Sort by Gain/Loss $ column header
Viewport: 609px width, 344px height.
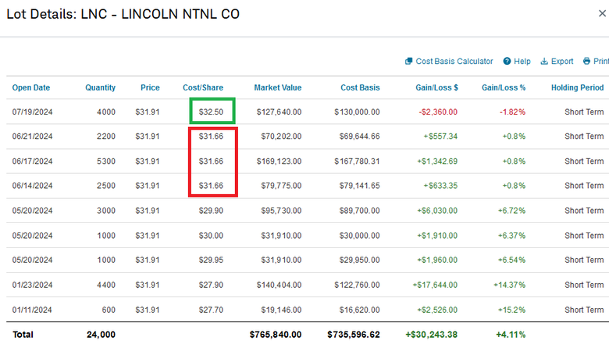coord(436,87)
